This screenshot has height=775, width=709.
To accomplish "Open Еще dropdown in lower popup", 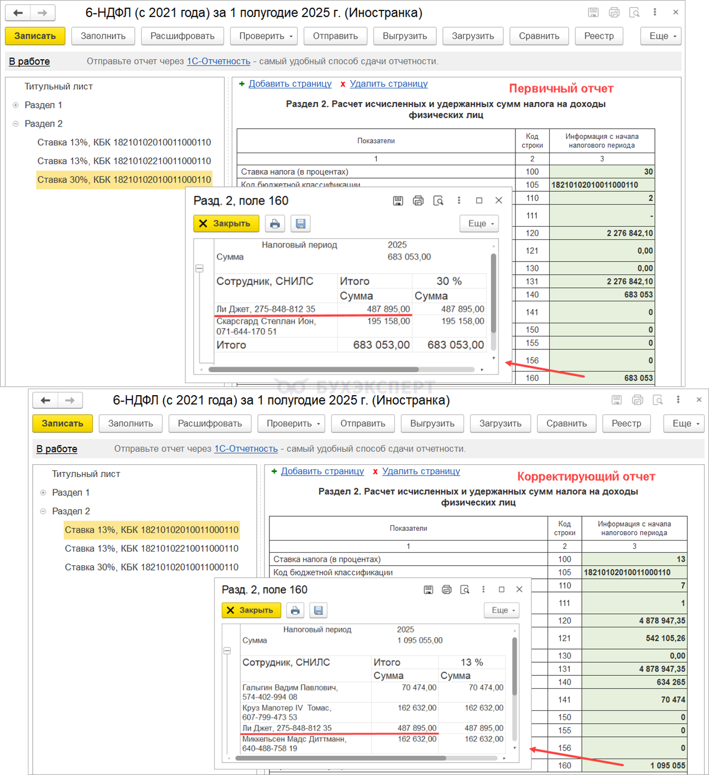I will [x=502, y=610].
